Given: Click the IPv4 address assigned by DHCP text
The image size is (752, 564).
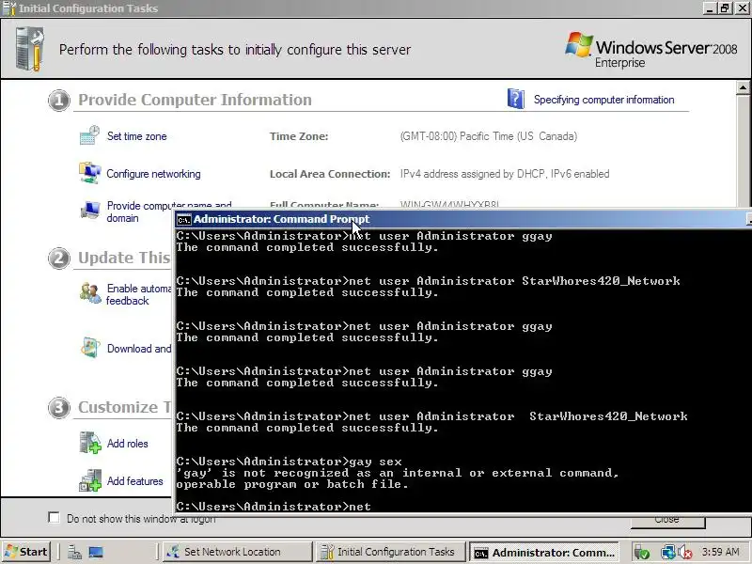Looking at the screenshot, I should click(x=505, y=174).
